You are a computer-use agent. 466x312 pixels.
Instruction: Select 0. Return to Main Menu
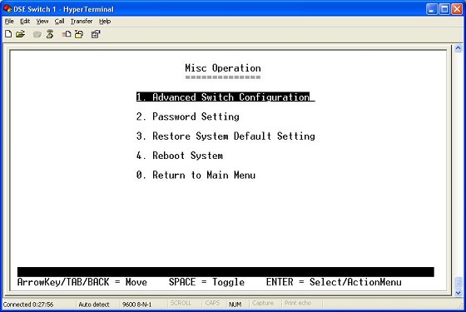[196, 175]
